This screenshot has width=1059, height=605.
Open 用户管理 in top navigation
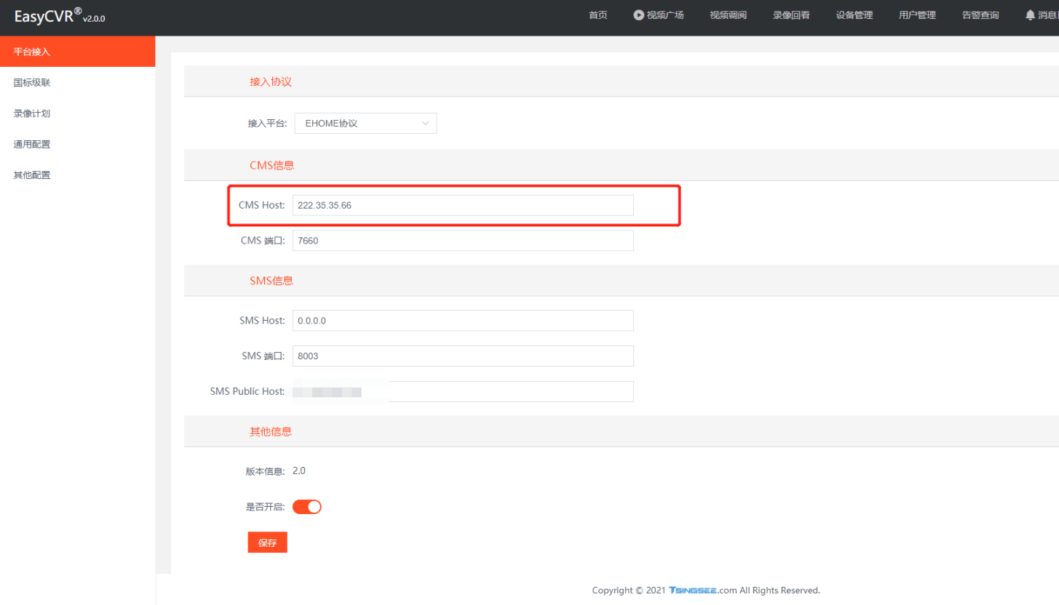[x=917, y=15]
